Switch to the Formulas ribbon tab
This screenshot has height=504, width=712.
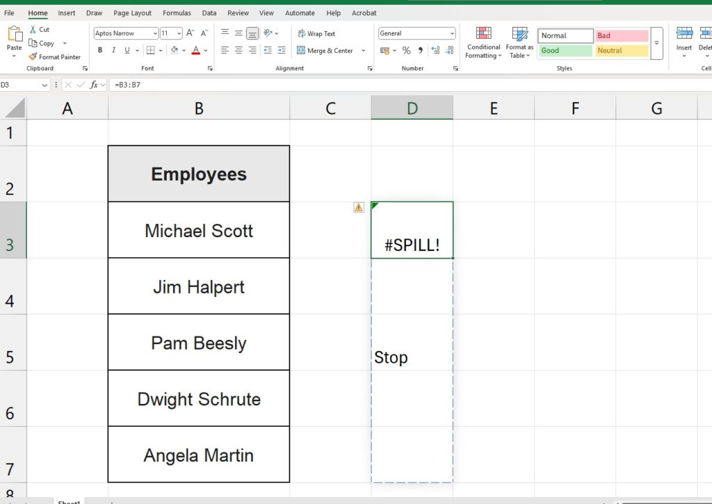(177, 13)
